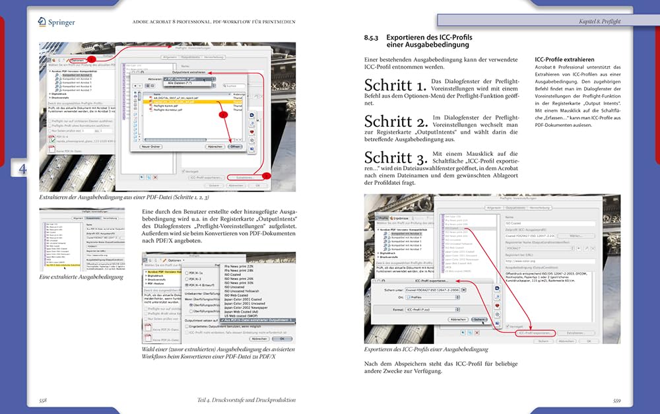Click Abbrechen in OutputIntent extrahieren dialog
Screen dimensions: 660x414
(x=215, y=147)
